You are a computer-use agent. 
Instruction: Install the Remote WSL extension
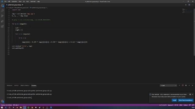[x=174, y=100]
